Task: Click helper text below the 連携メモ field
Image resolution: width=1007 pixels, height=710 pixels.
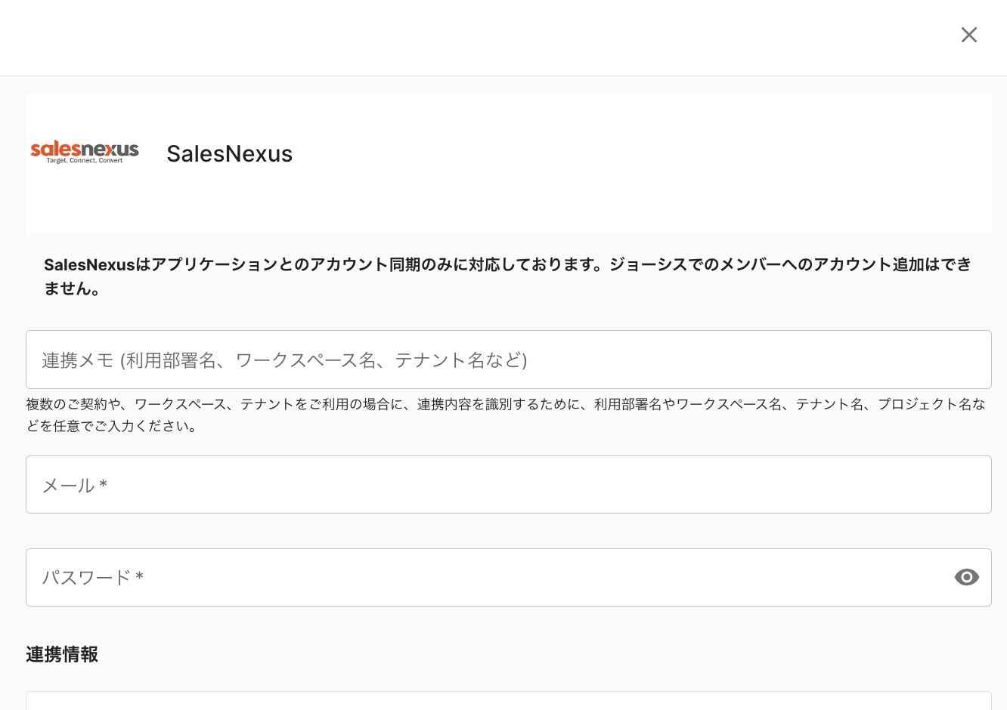Action: point(505,405)
